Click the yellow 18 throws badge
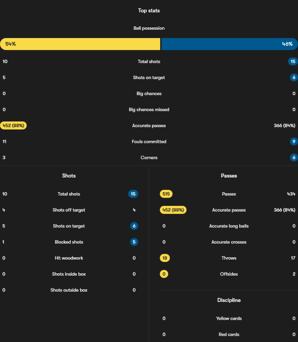 [165, 258]
